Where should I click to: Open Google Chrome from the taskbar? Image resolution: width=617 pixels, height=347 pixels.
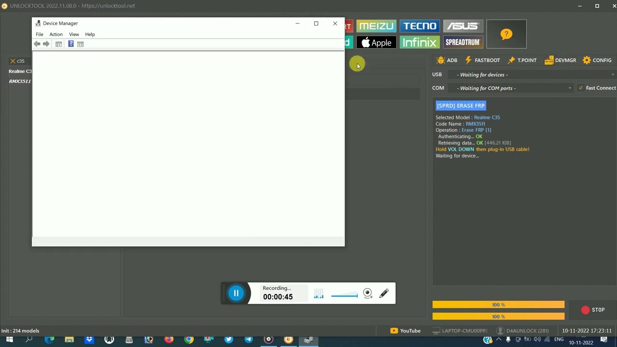pyautogui.click(x=189, y=340)
